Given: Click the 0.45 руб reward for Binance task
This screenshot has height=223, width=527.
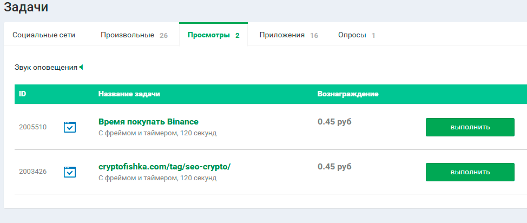Looking at the screenshot, I should [334, 121].
